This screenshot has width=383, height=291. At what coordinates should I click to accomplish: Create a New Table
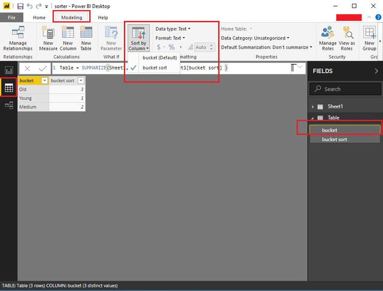pos(86,38)
